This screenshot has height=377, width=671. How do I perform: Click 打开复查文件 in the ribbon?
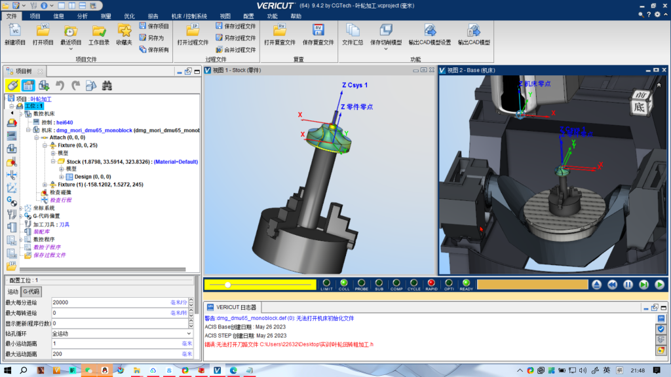click(x=280, y=35)
